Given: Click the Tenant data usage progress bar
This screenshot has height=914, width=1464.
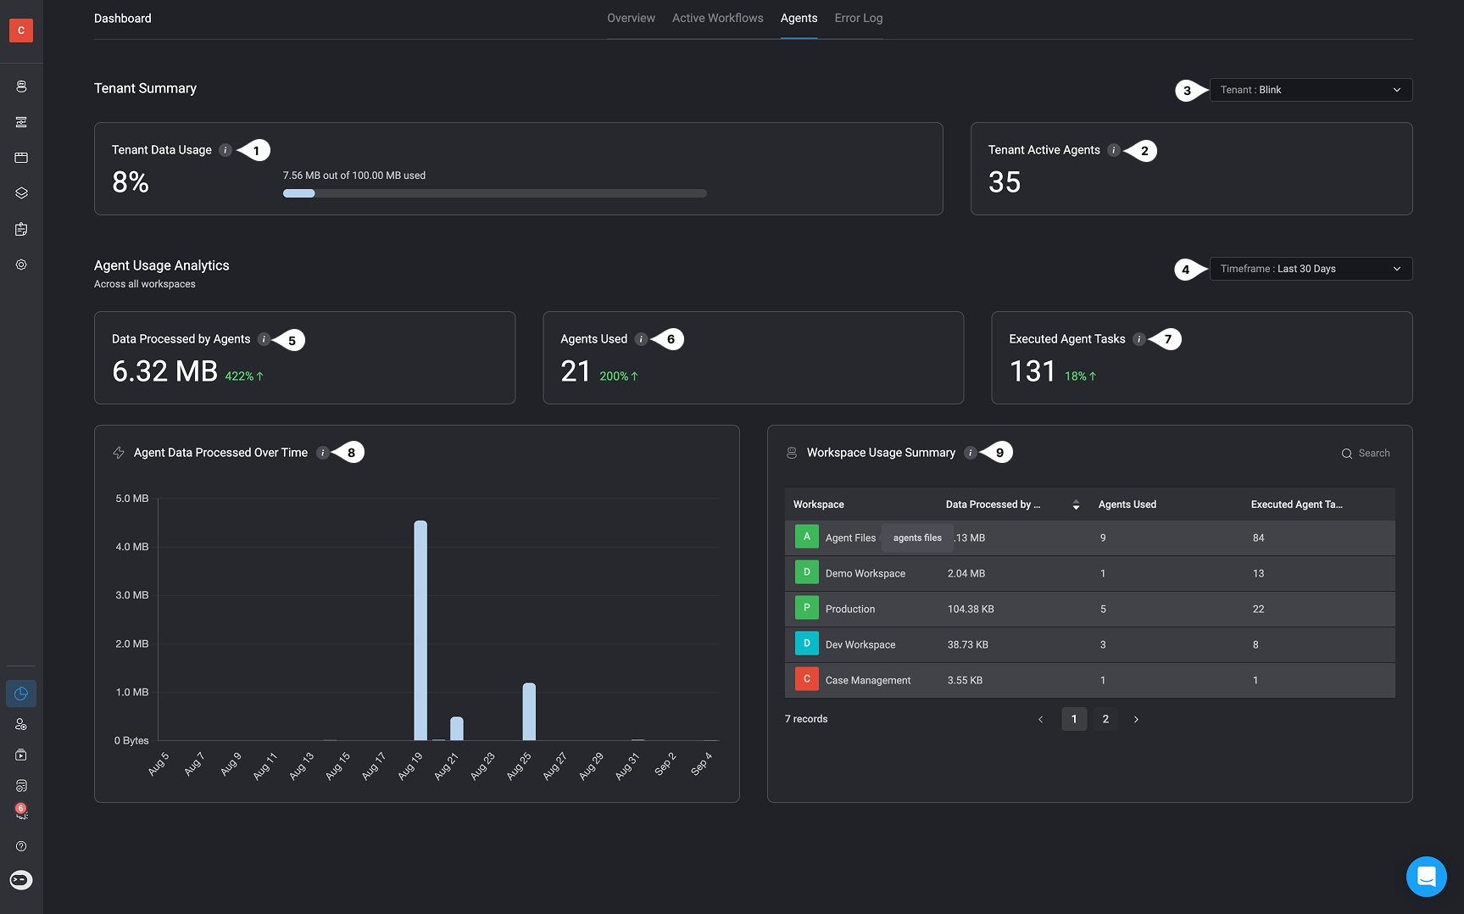Looking at the screenshot, I should (495, 193).
